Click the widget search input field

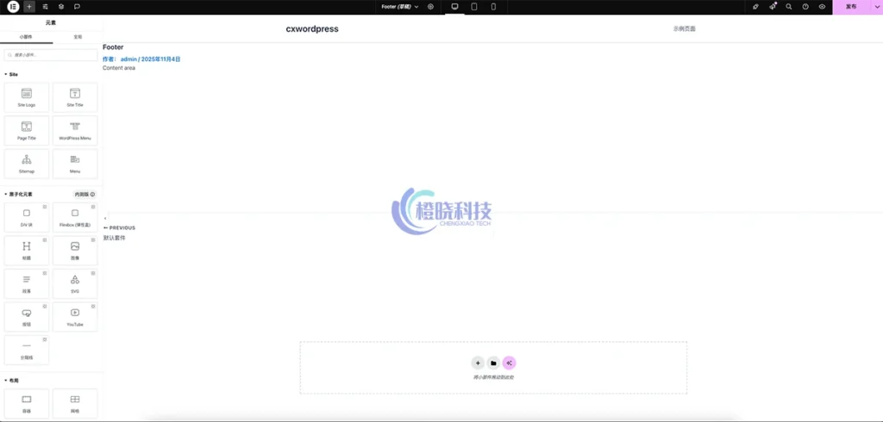coord(51,55)
